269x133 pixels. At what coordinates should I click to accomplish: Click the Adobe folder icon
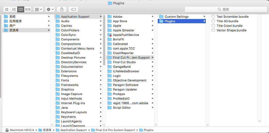point(109,17)
